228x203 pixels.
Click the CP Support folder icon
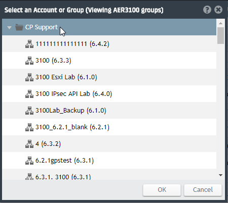click(19, 27)
